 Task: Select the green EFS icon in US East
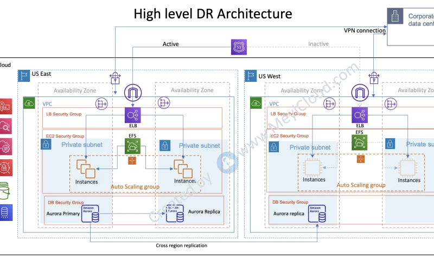[132, 146]
